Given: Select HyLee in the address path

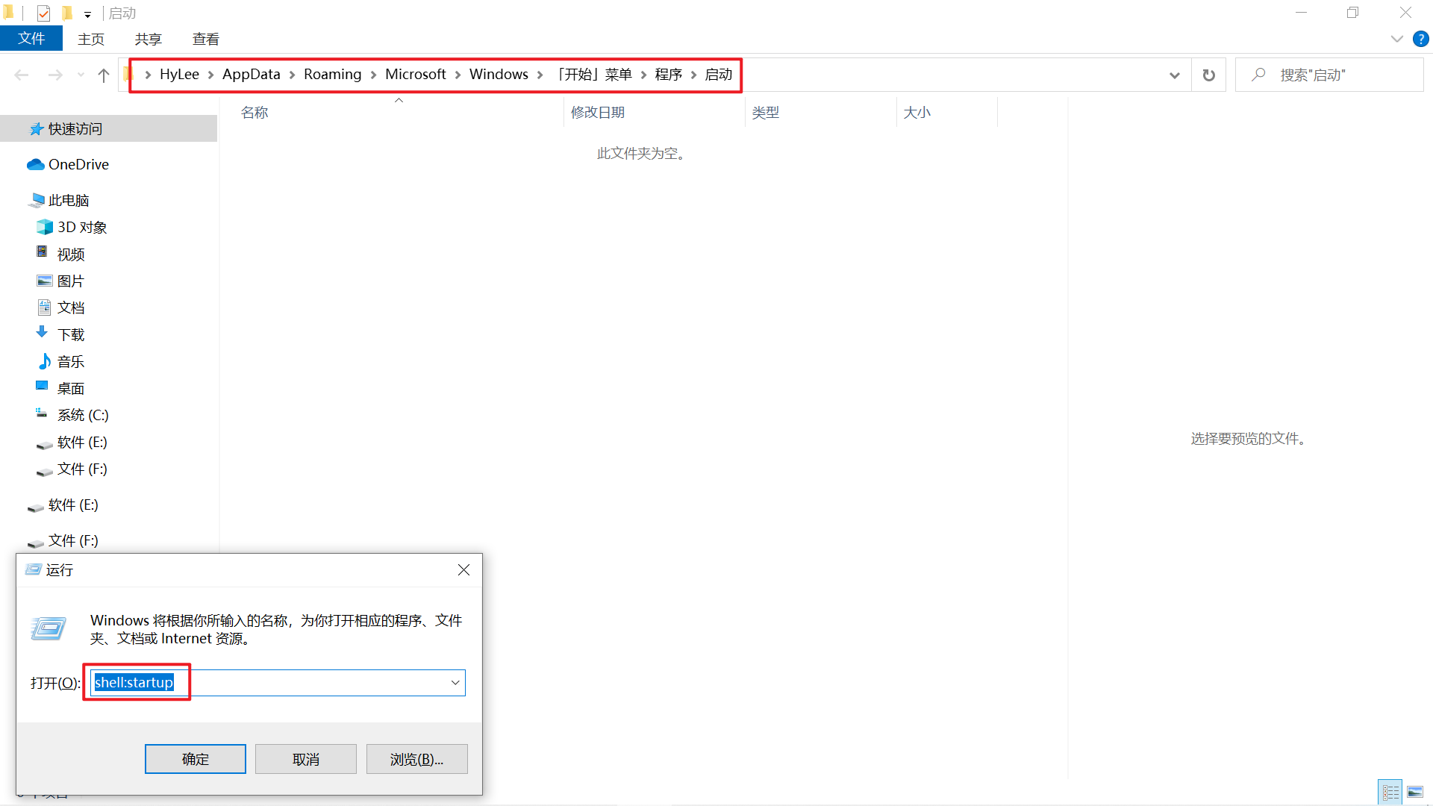Looking at the screenshot, I should pyautogui.click(x=179, y=74).
